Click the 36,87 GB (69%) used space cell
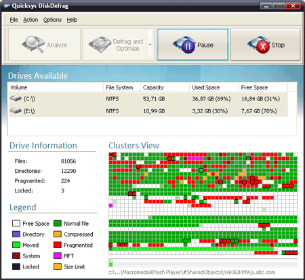The image size is (305, 280). (x=211, y=99)
